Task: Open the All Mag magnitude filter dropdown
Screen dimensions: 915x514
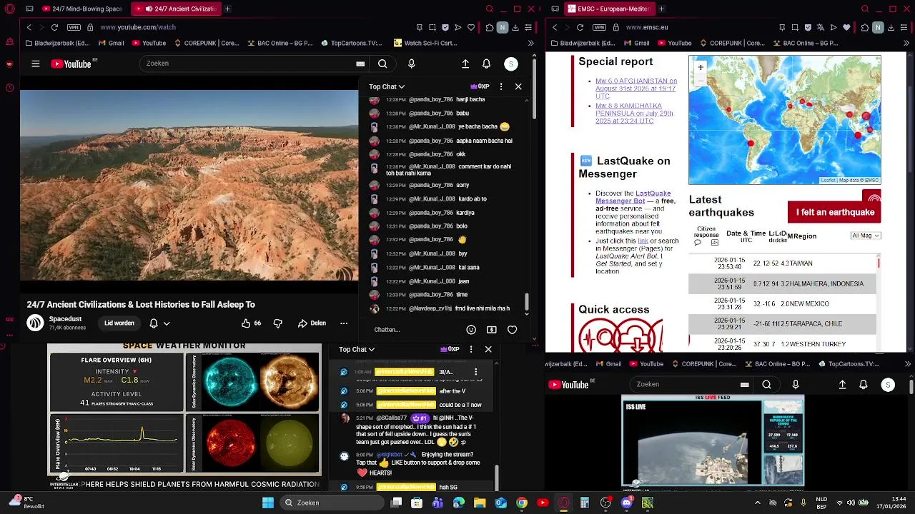Action: (x=865, y=236)
